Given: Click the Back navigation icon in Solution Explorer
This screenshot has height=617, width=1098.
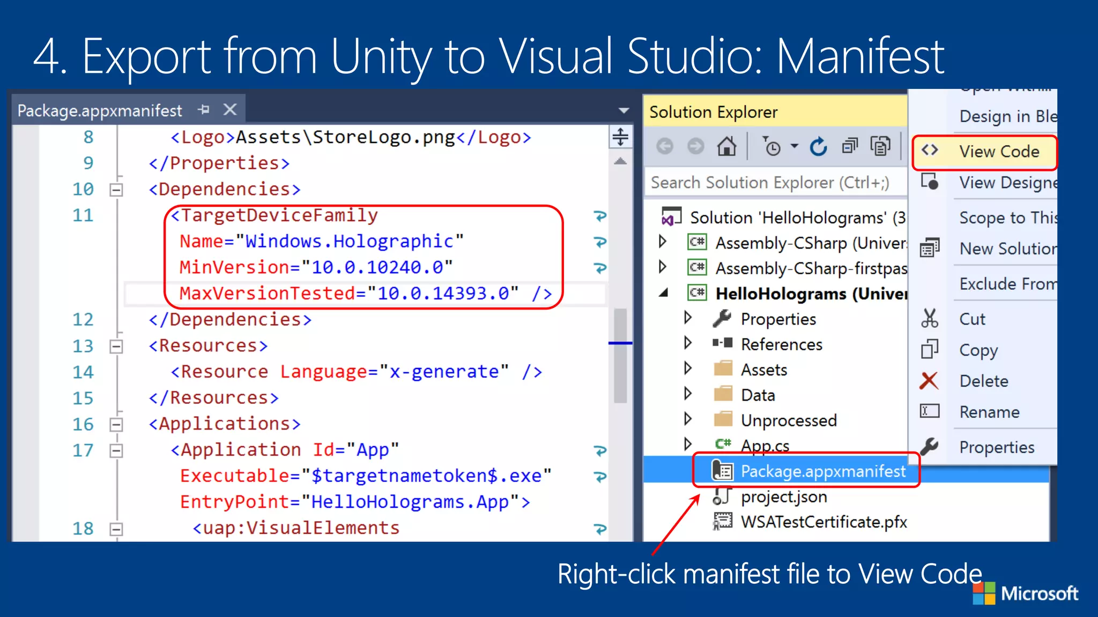Looking at the screenshot, I should click(665, 146).
